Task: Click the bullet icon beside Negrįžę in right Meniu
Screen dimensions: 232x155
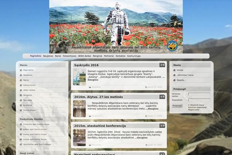Action: pyautogui.click(x=174, y=80)
